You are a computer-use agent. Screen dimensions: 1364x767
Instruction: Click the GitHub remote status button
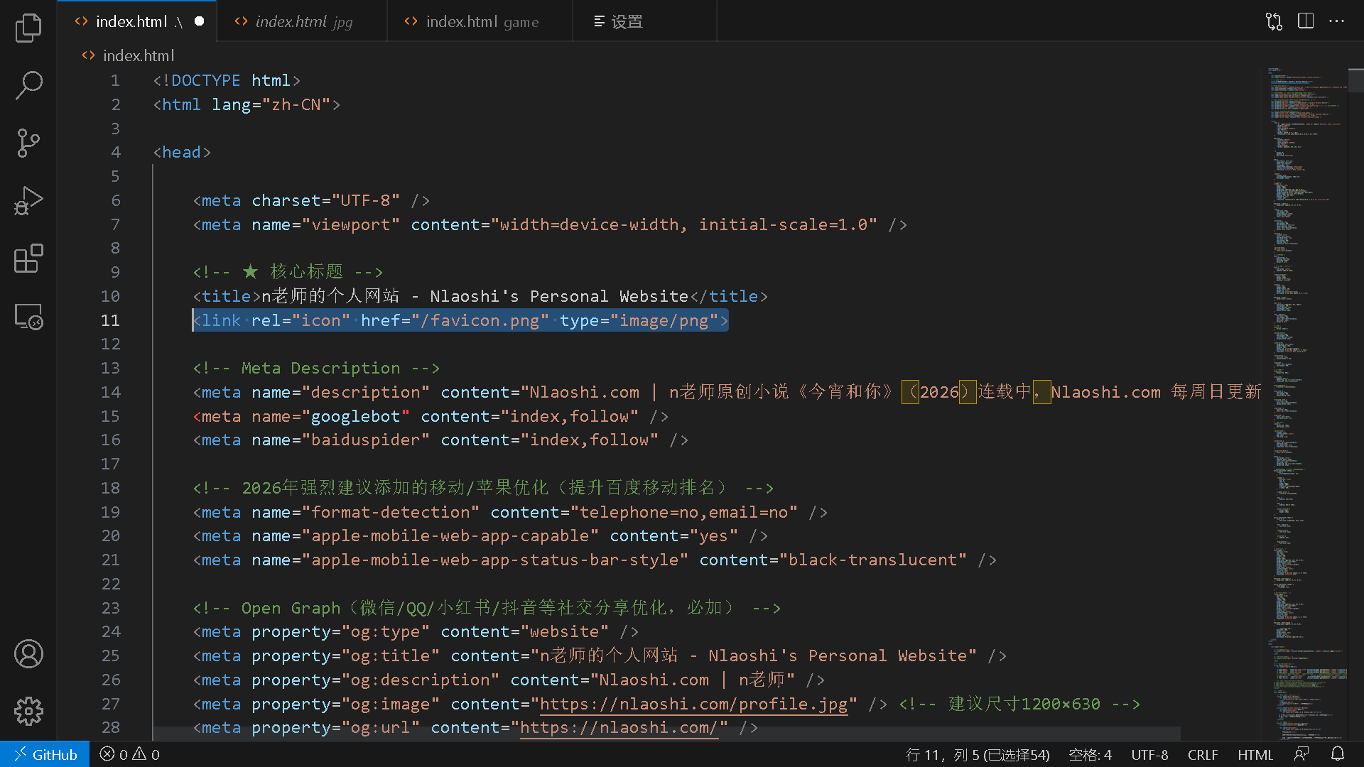[x=45, y=755]
